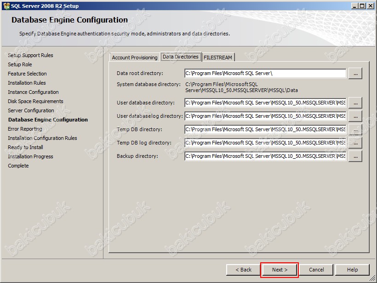The height and width of the screenshot is (283, 377).
Task: Click the Data root directory label
Action: [x=140, y=73]
